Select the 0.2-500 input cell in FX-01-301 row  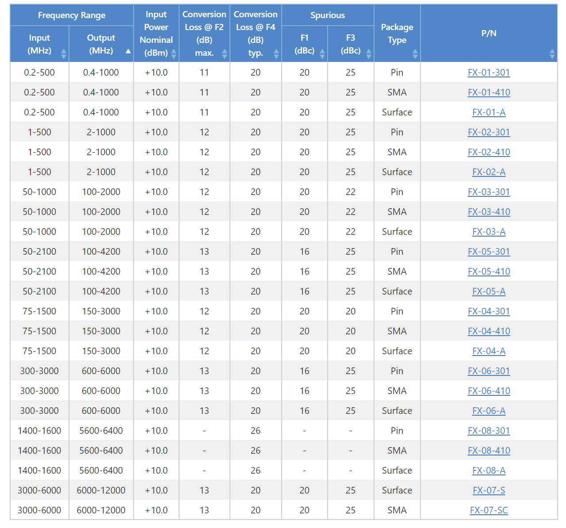click(39, 73)
